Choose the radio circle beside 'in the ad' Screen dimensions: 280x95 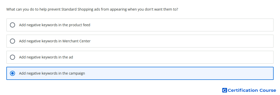[x=12, y=57]
